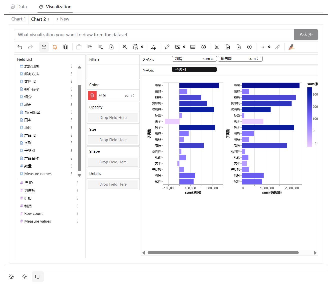Switch to the Data tab
The height and width of the screenshot is (284, 330).
click(x=19, y=7)
